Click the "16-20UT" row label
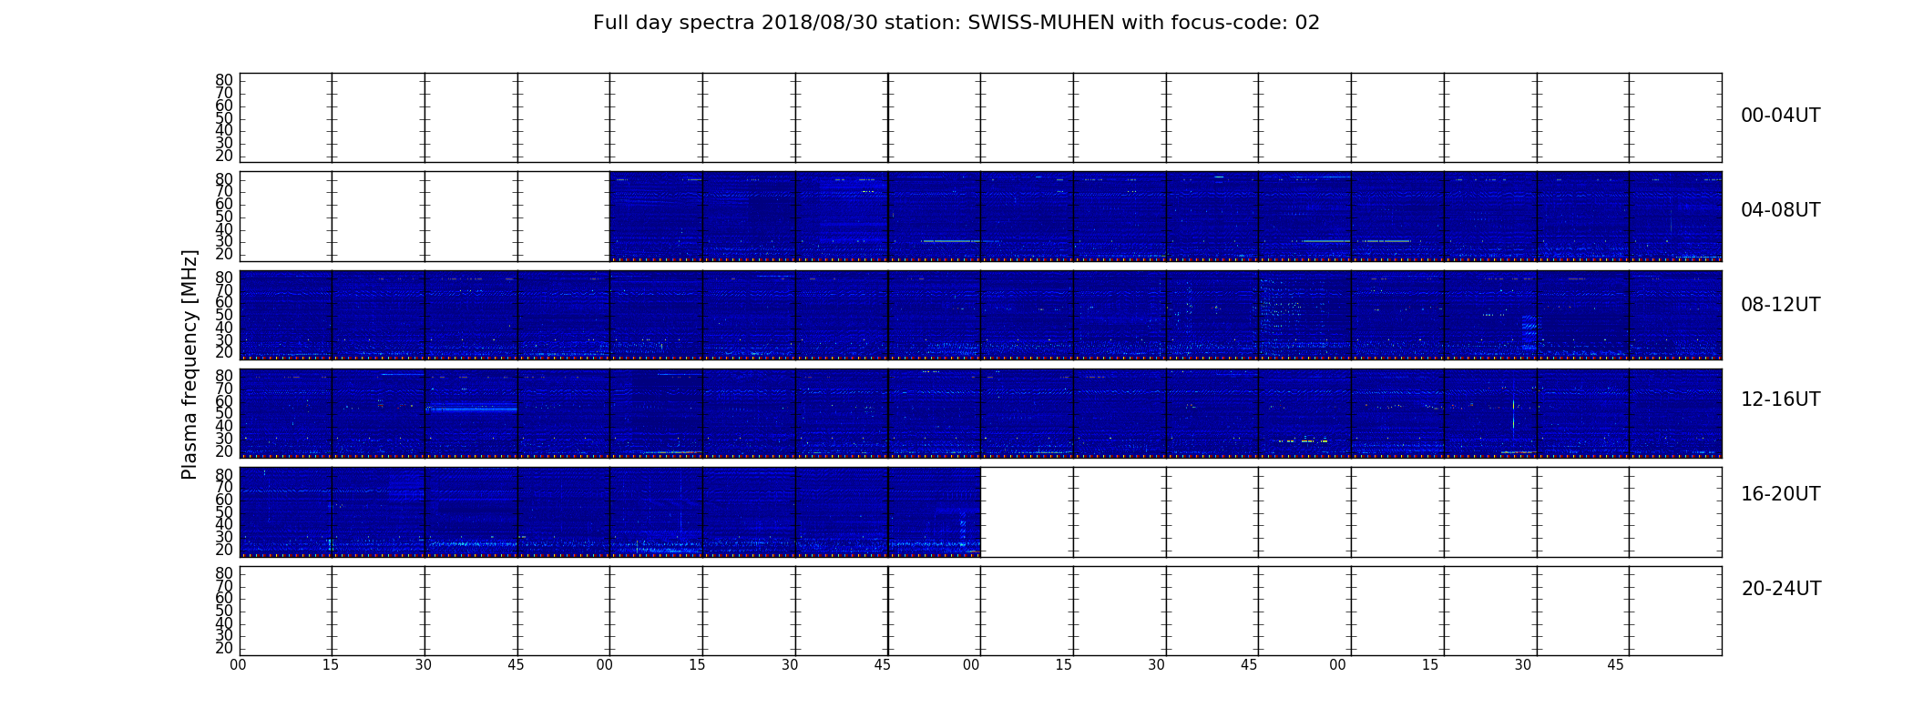Viewport: 1913px width, 728px height. [x=1780, y=494]
